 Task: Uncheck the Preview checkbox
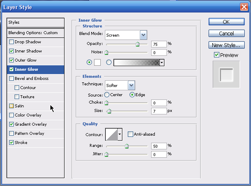click(216, 55)
